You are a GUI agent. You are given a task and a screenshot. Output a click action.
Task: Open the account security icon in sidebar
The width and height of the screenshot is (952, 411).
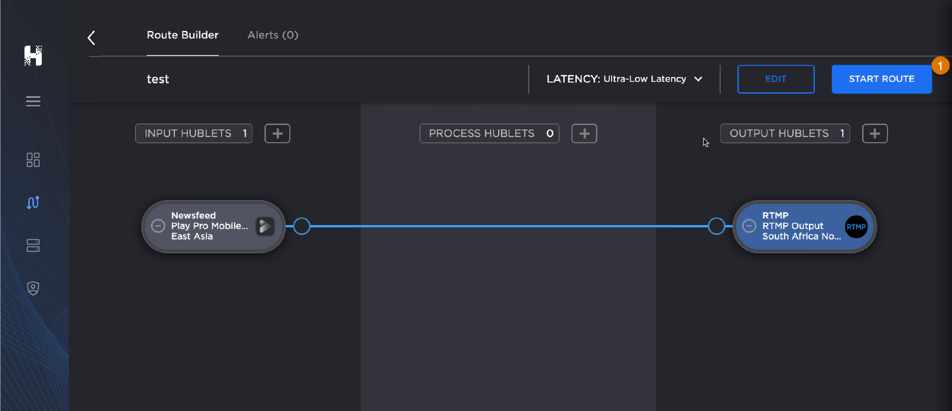pyautogui.click(x=33, y=288)
